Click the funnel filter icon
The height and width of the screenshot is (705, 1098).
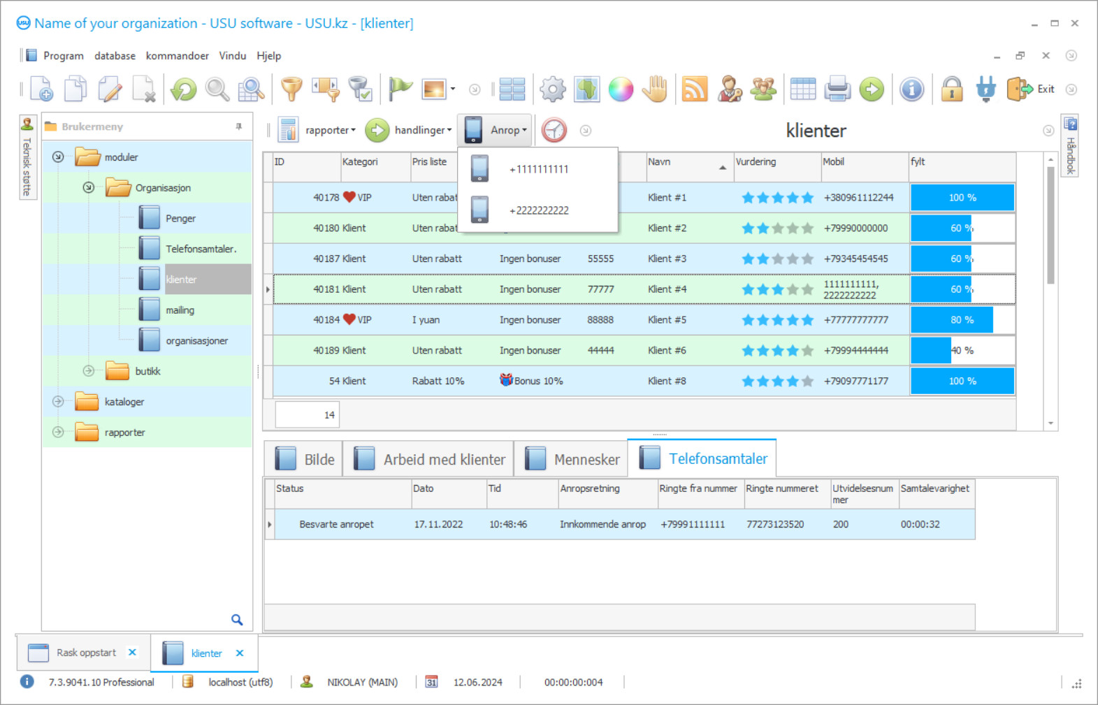(x=291, y=89)
